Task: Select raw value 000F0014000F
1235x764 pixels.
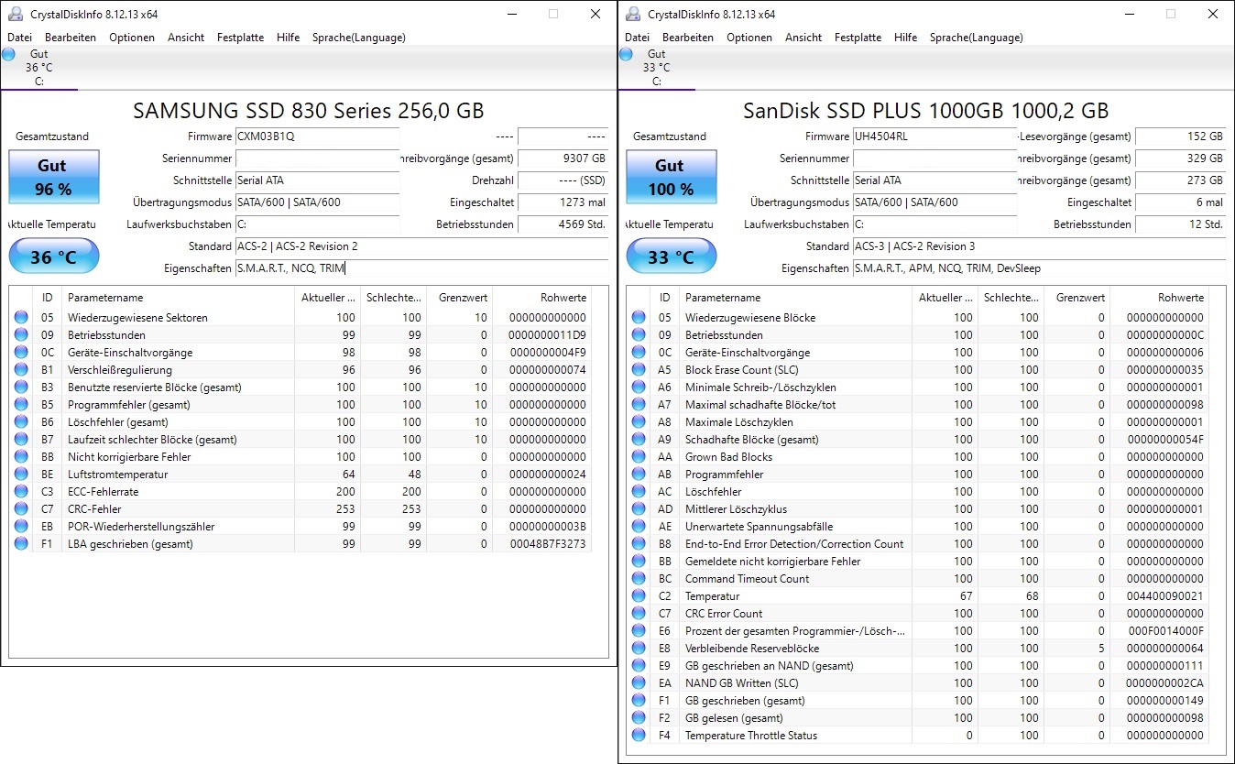Action: (x=1165, y=631)
